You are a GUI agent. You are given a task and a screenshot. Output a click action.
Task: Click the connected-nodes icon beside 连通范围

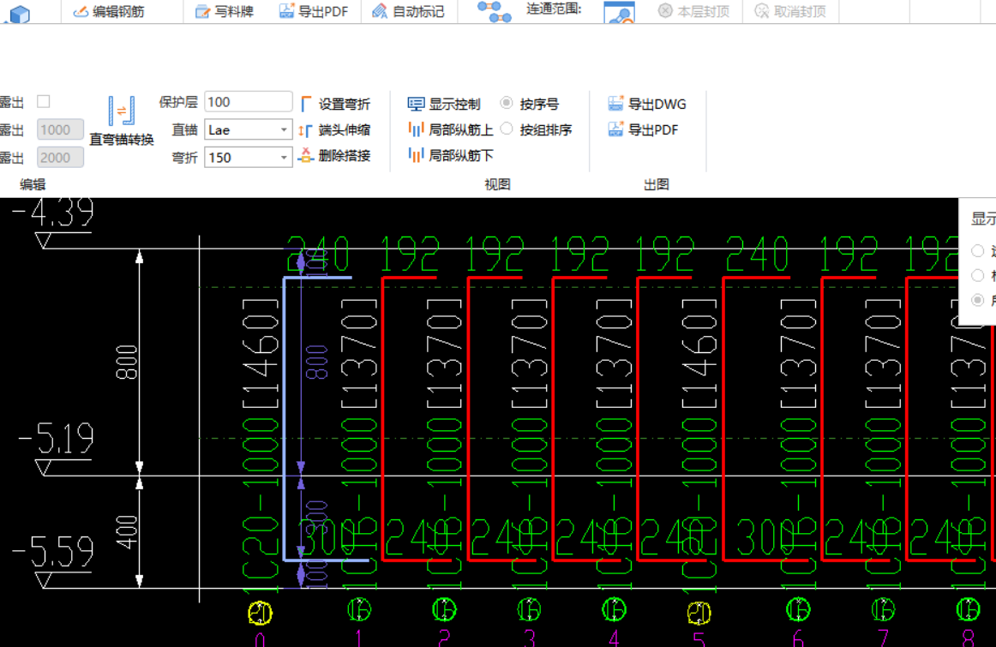pos(495,11)
